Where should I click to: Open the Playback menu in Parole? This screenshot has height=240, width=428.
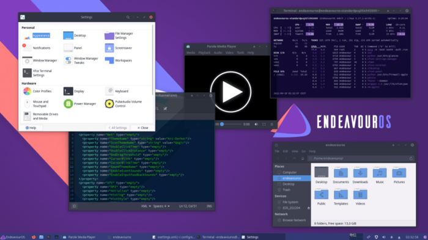click(204, 53)
